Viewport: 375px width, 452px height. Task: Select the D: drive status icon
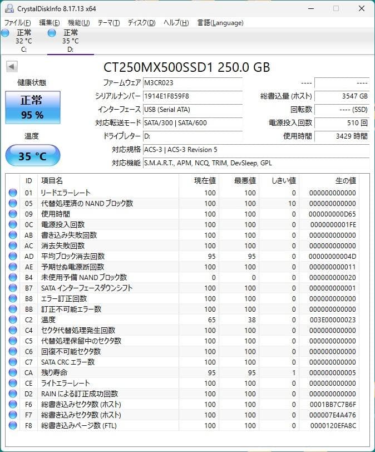click(x=52, y=33)
